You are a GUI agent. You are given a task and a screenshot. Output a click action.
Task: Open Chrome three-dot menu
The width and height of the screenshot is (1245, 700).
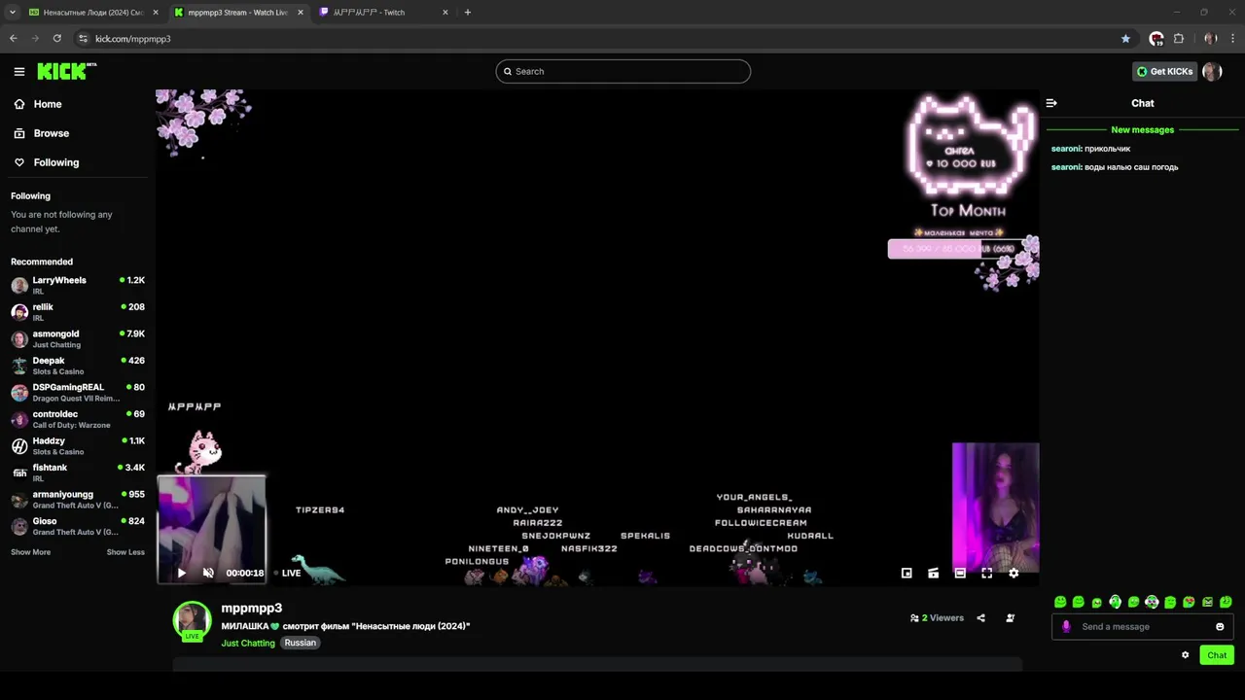tap(1233, 39)
